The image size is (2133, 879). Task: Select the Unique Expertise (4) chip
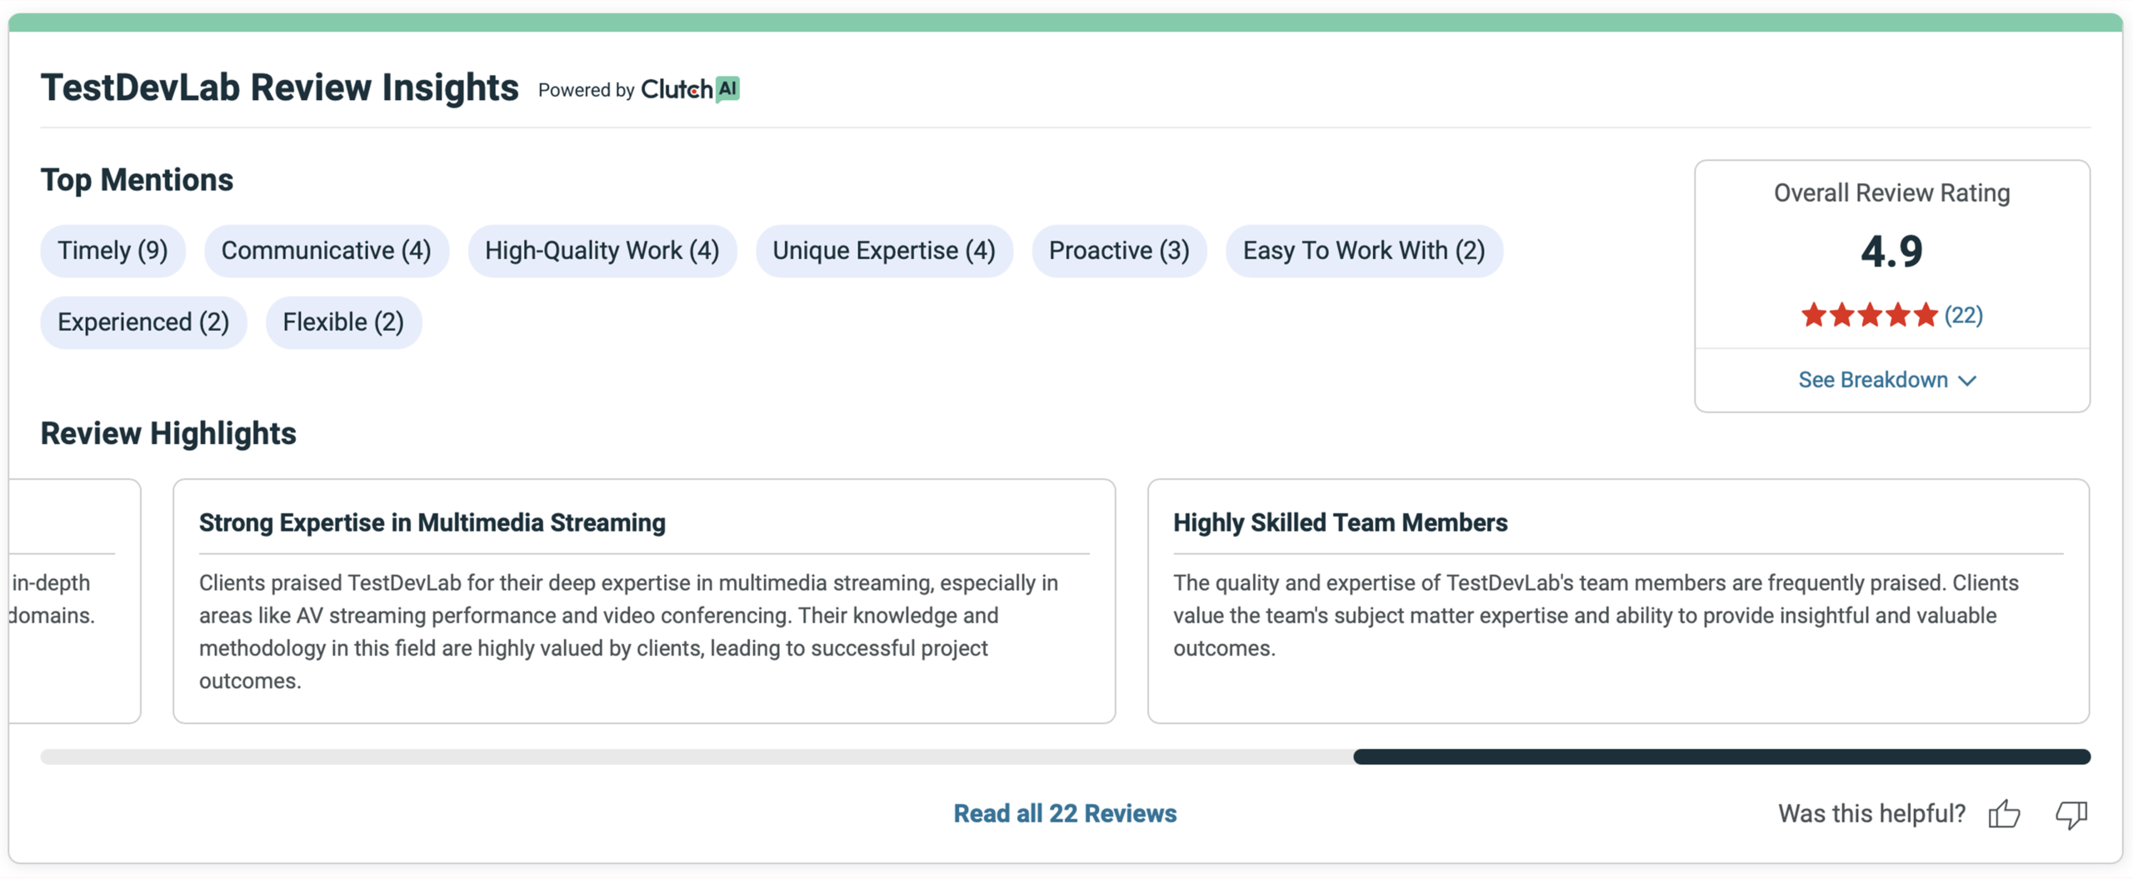pos(884,251)
